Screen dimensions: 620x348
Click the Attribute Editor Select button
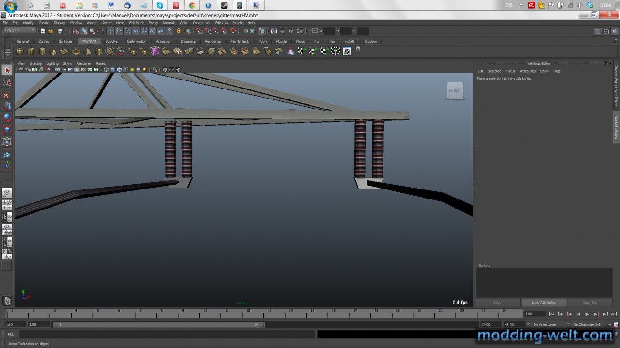(x=498, y=303)
